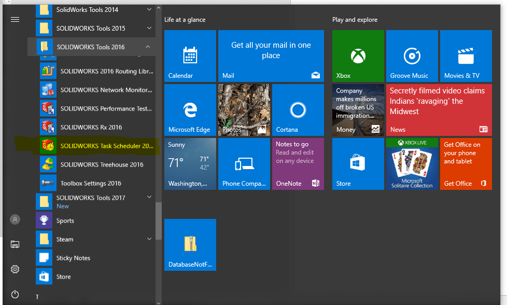Open the Get Office tile
This screenshot has width=507, height=305.
[466, 164]
